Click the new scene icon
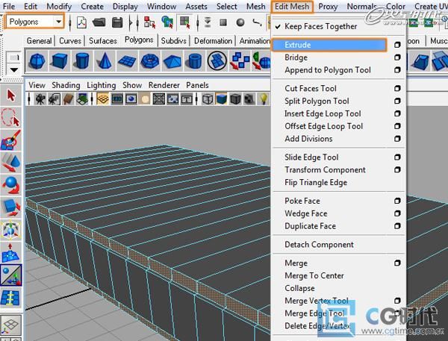This screenshot has width=448, height=341. click(x=81, y=22)
